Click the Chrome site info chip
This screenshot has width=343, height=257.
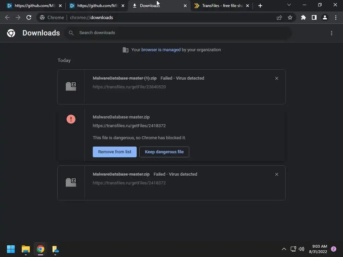tap(52, 17)
